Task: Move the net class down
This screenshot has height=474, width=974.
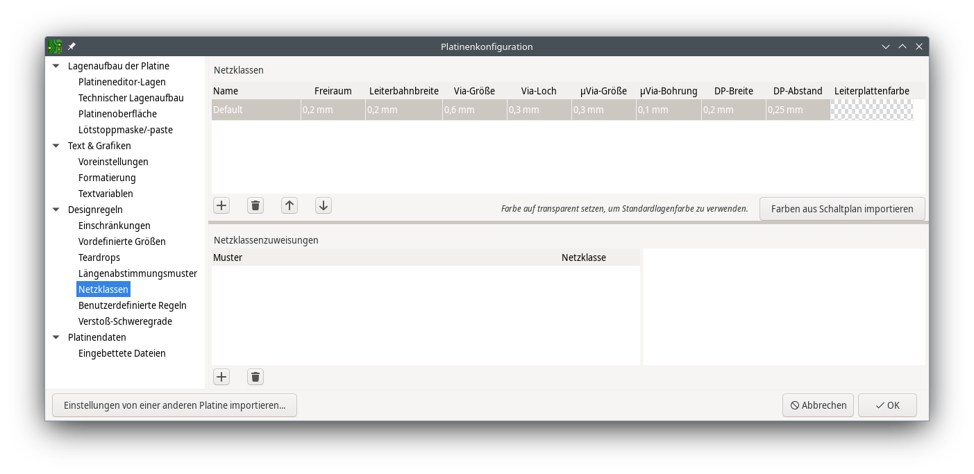Action: (324, 205)
